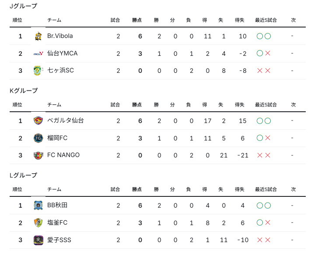Click the Br.Vibola team logo
The image size is (311, 261).
38,36
